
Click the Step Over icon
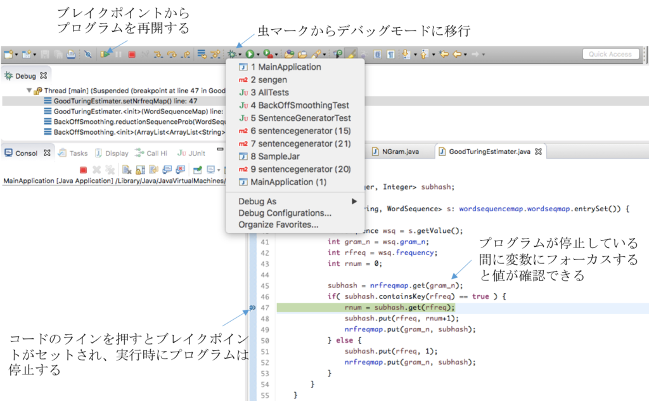click(x=172, y=55)
